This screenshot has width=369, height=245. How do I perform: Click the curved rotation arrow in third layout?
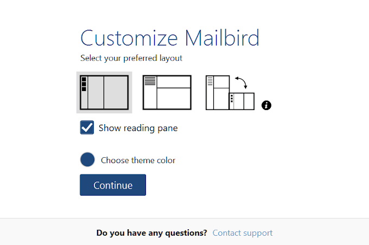(x=241, y=82)
